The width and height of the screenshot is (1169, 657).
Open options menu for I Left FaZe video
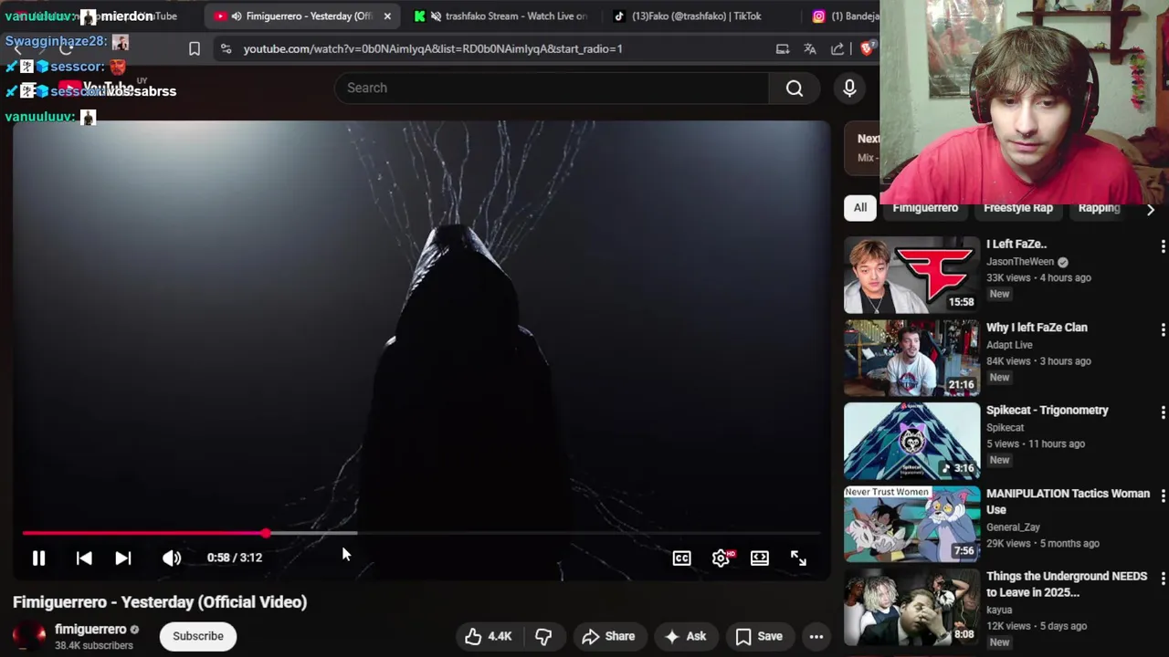point(1162,246)
